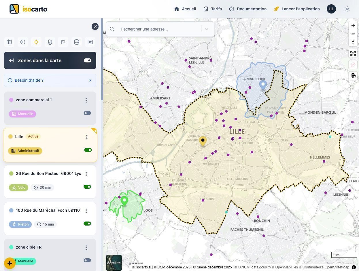Click the map icon in sidebar toolbar
The width and height of the screenshot is (359, 271).
tap(9, 42)
